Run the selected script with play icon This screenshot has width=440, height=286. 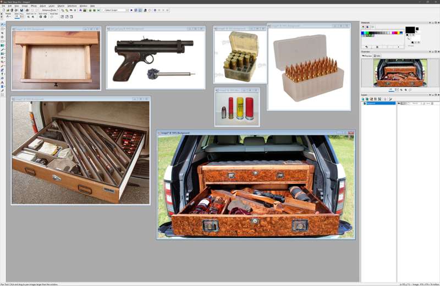131,10
